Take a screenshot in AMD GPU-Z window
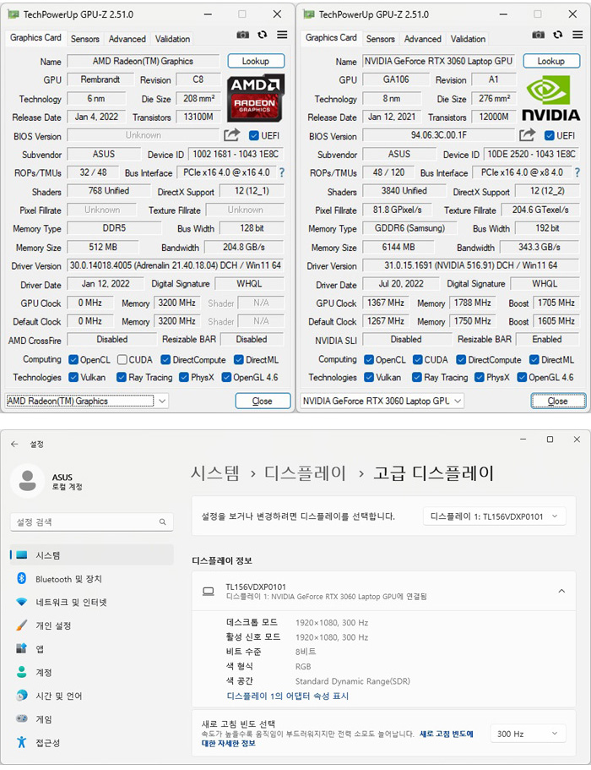 coord(243,35)
